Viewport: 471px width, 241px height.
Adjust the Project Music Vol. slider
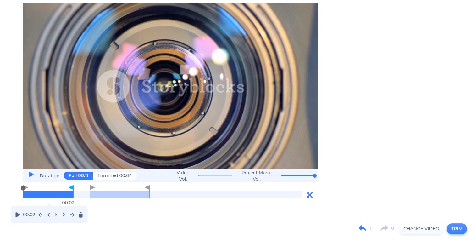pyautogui.click(x=298, y=176)
